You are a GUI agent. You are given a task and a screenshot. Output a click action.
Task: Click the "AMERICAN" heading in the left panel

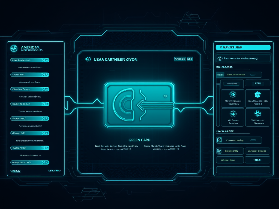click(30, 47)
